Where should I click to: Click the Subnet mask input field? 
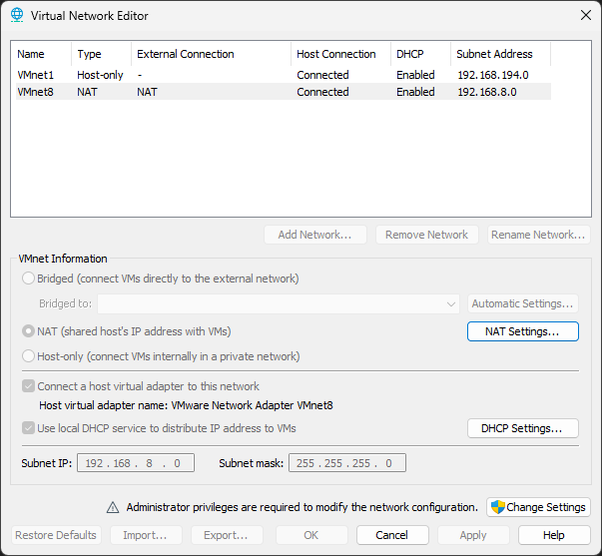pos(347,463)
